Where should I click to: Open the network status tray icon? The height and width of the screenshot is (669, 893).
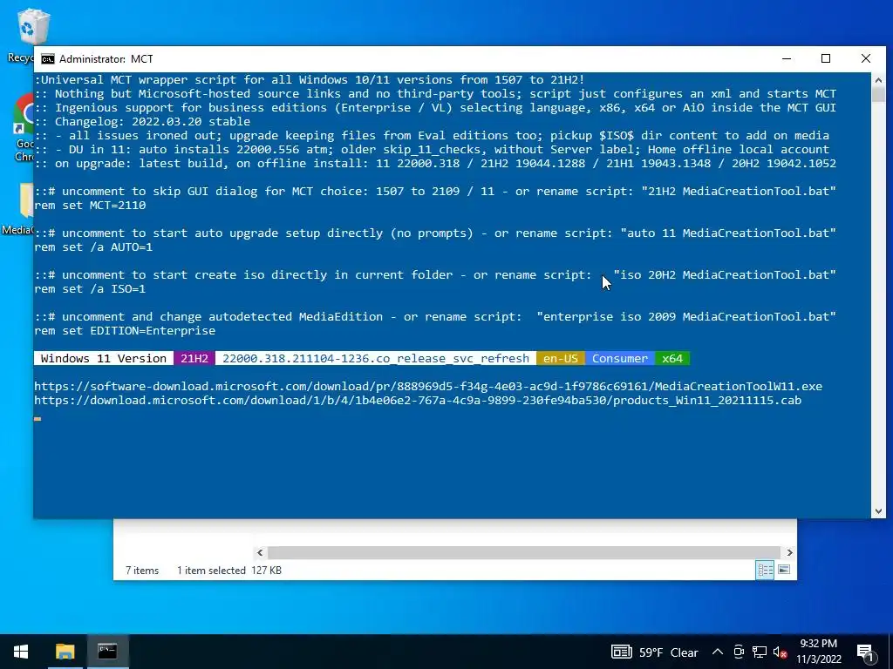point(760,652)
